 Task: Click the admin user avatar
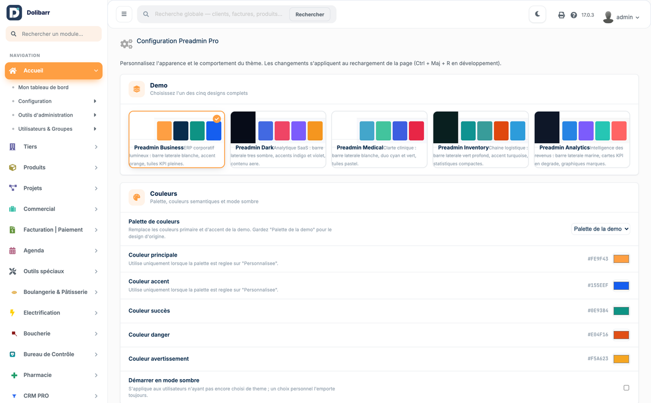pyautogui.click(x=608, y=17)
